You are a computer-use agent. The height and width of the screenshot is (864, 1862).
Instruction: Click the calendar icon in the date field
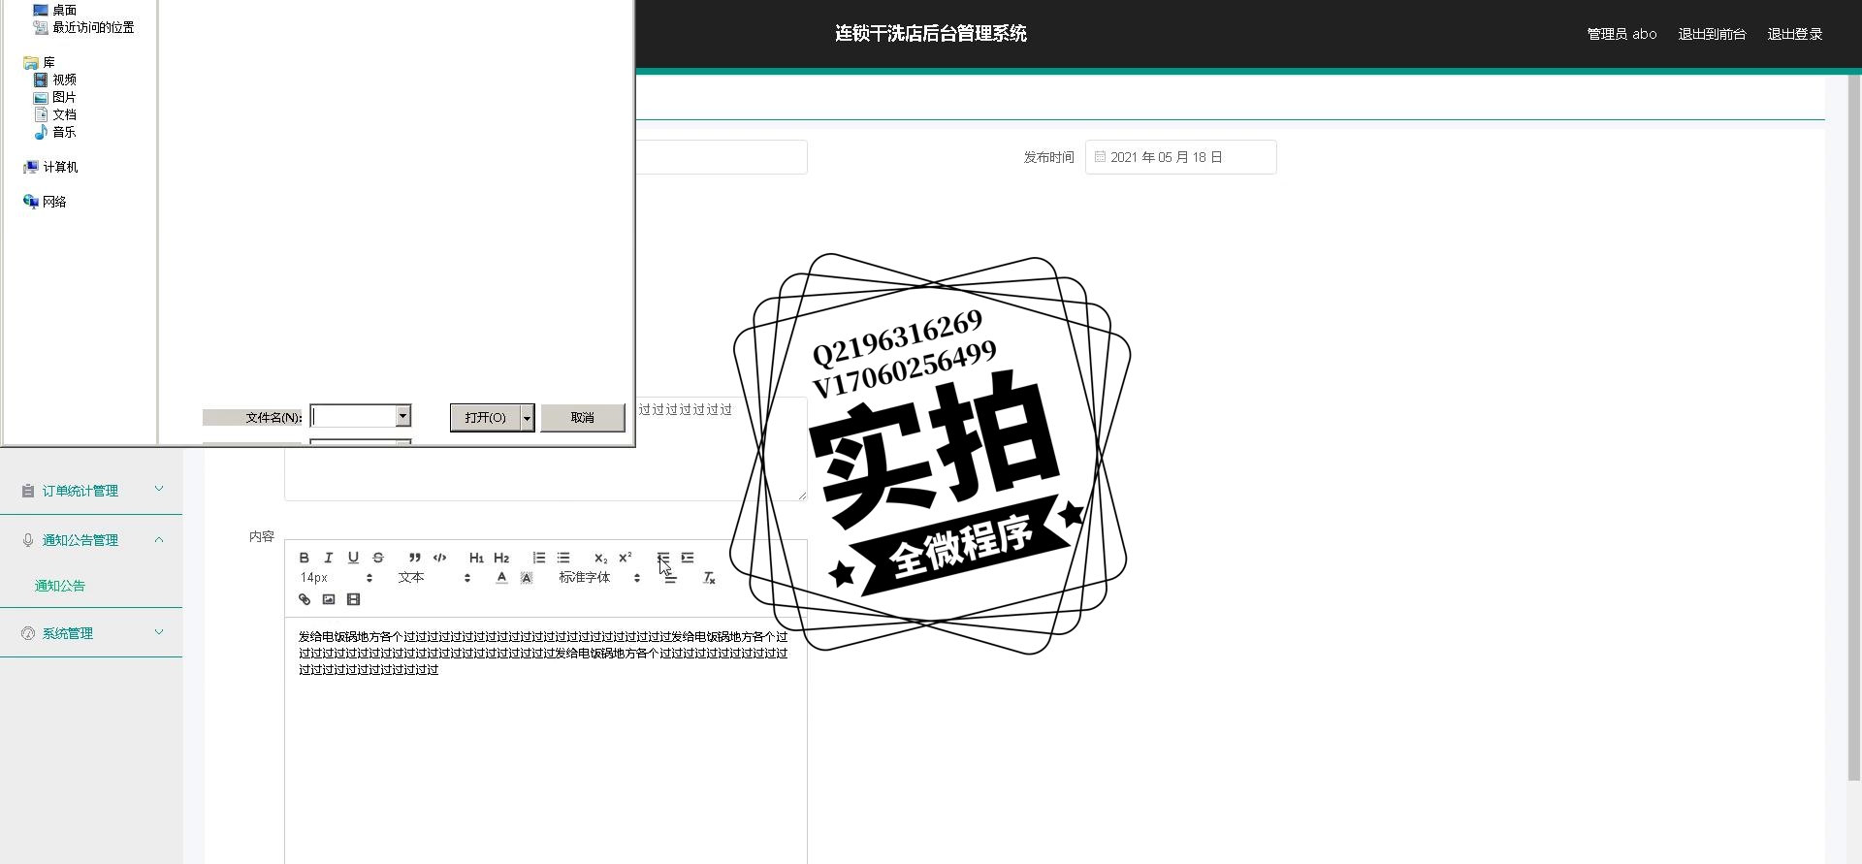(x=1100, y=156)
